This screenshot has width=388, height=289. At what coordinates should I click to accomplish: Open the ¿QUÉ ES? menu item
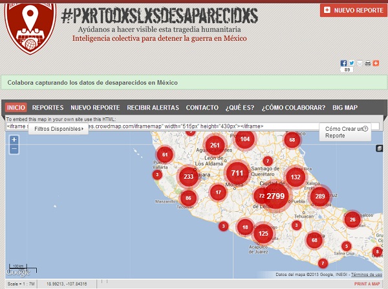tap(240, 108)
